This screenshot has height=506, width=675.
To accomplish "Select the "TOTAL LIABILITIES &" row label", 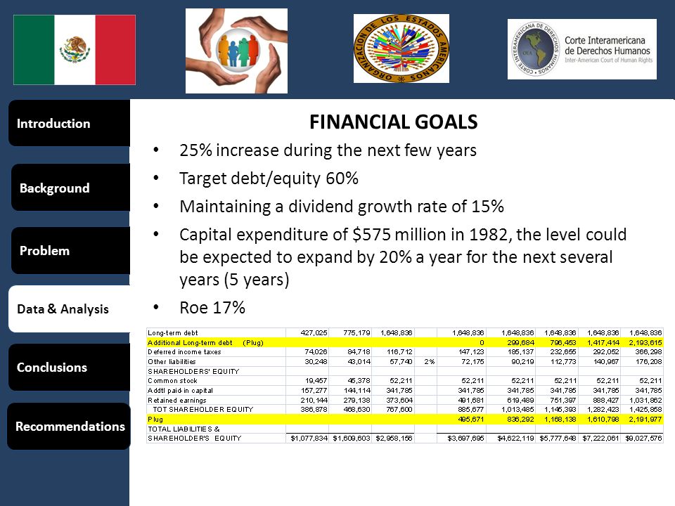I will [x=184, y=429].
